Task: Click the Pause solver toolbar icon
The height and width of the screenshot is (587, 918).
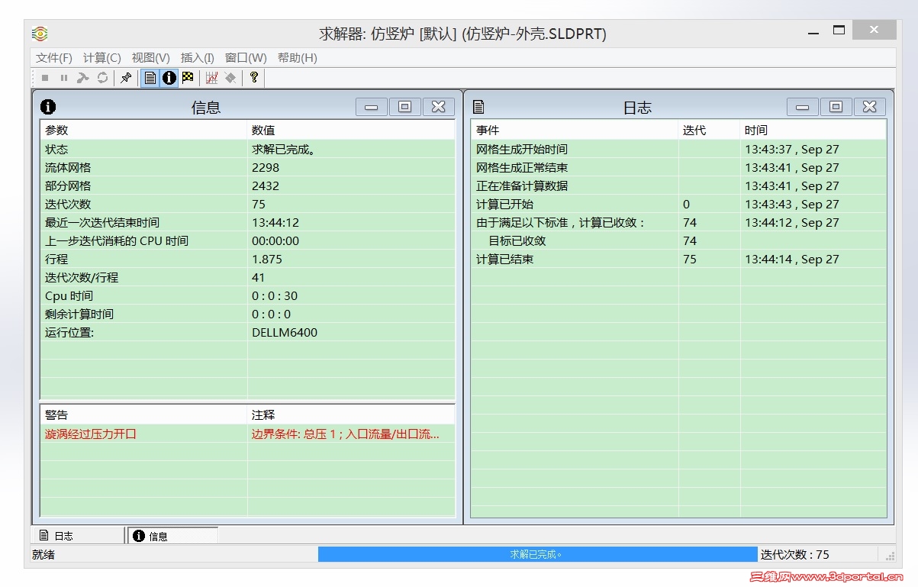Action: click(x=64, y=78)
